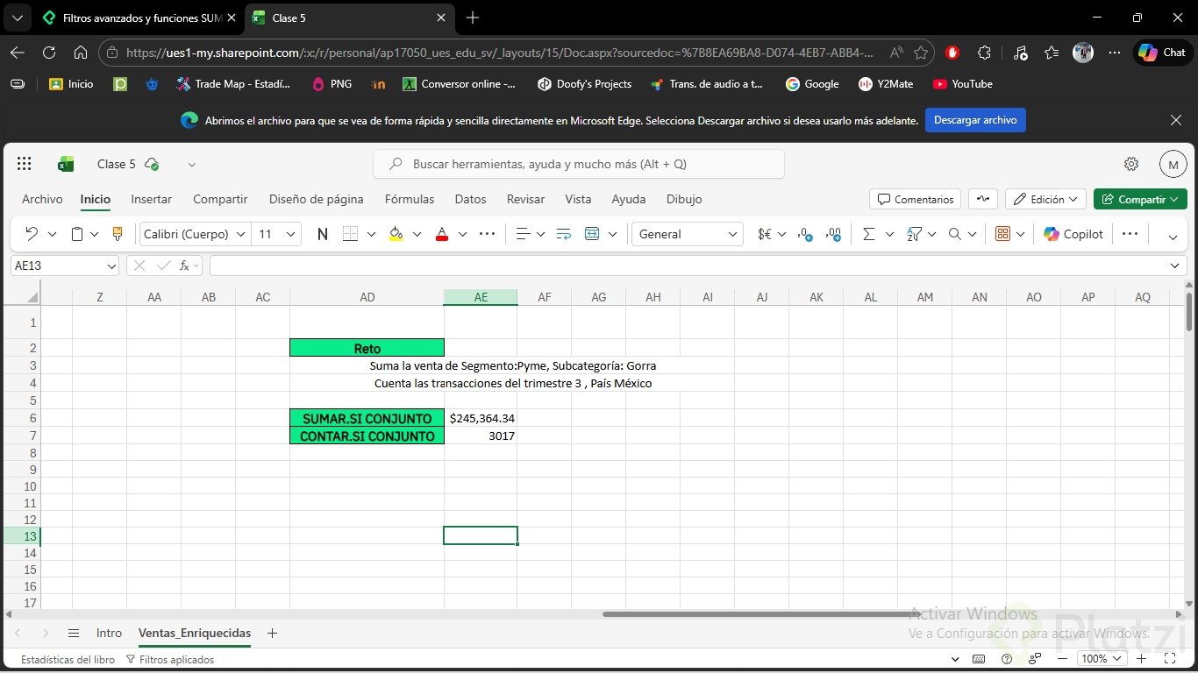Screen dimensions: 1198x673
Task: Open the Archivo menu
Action: click(42, 199)
